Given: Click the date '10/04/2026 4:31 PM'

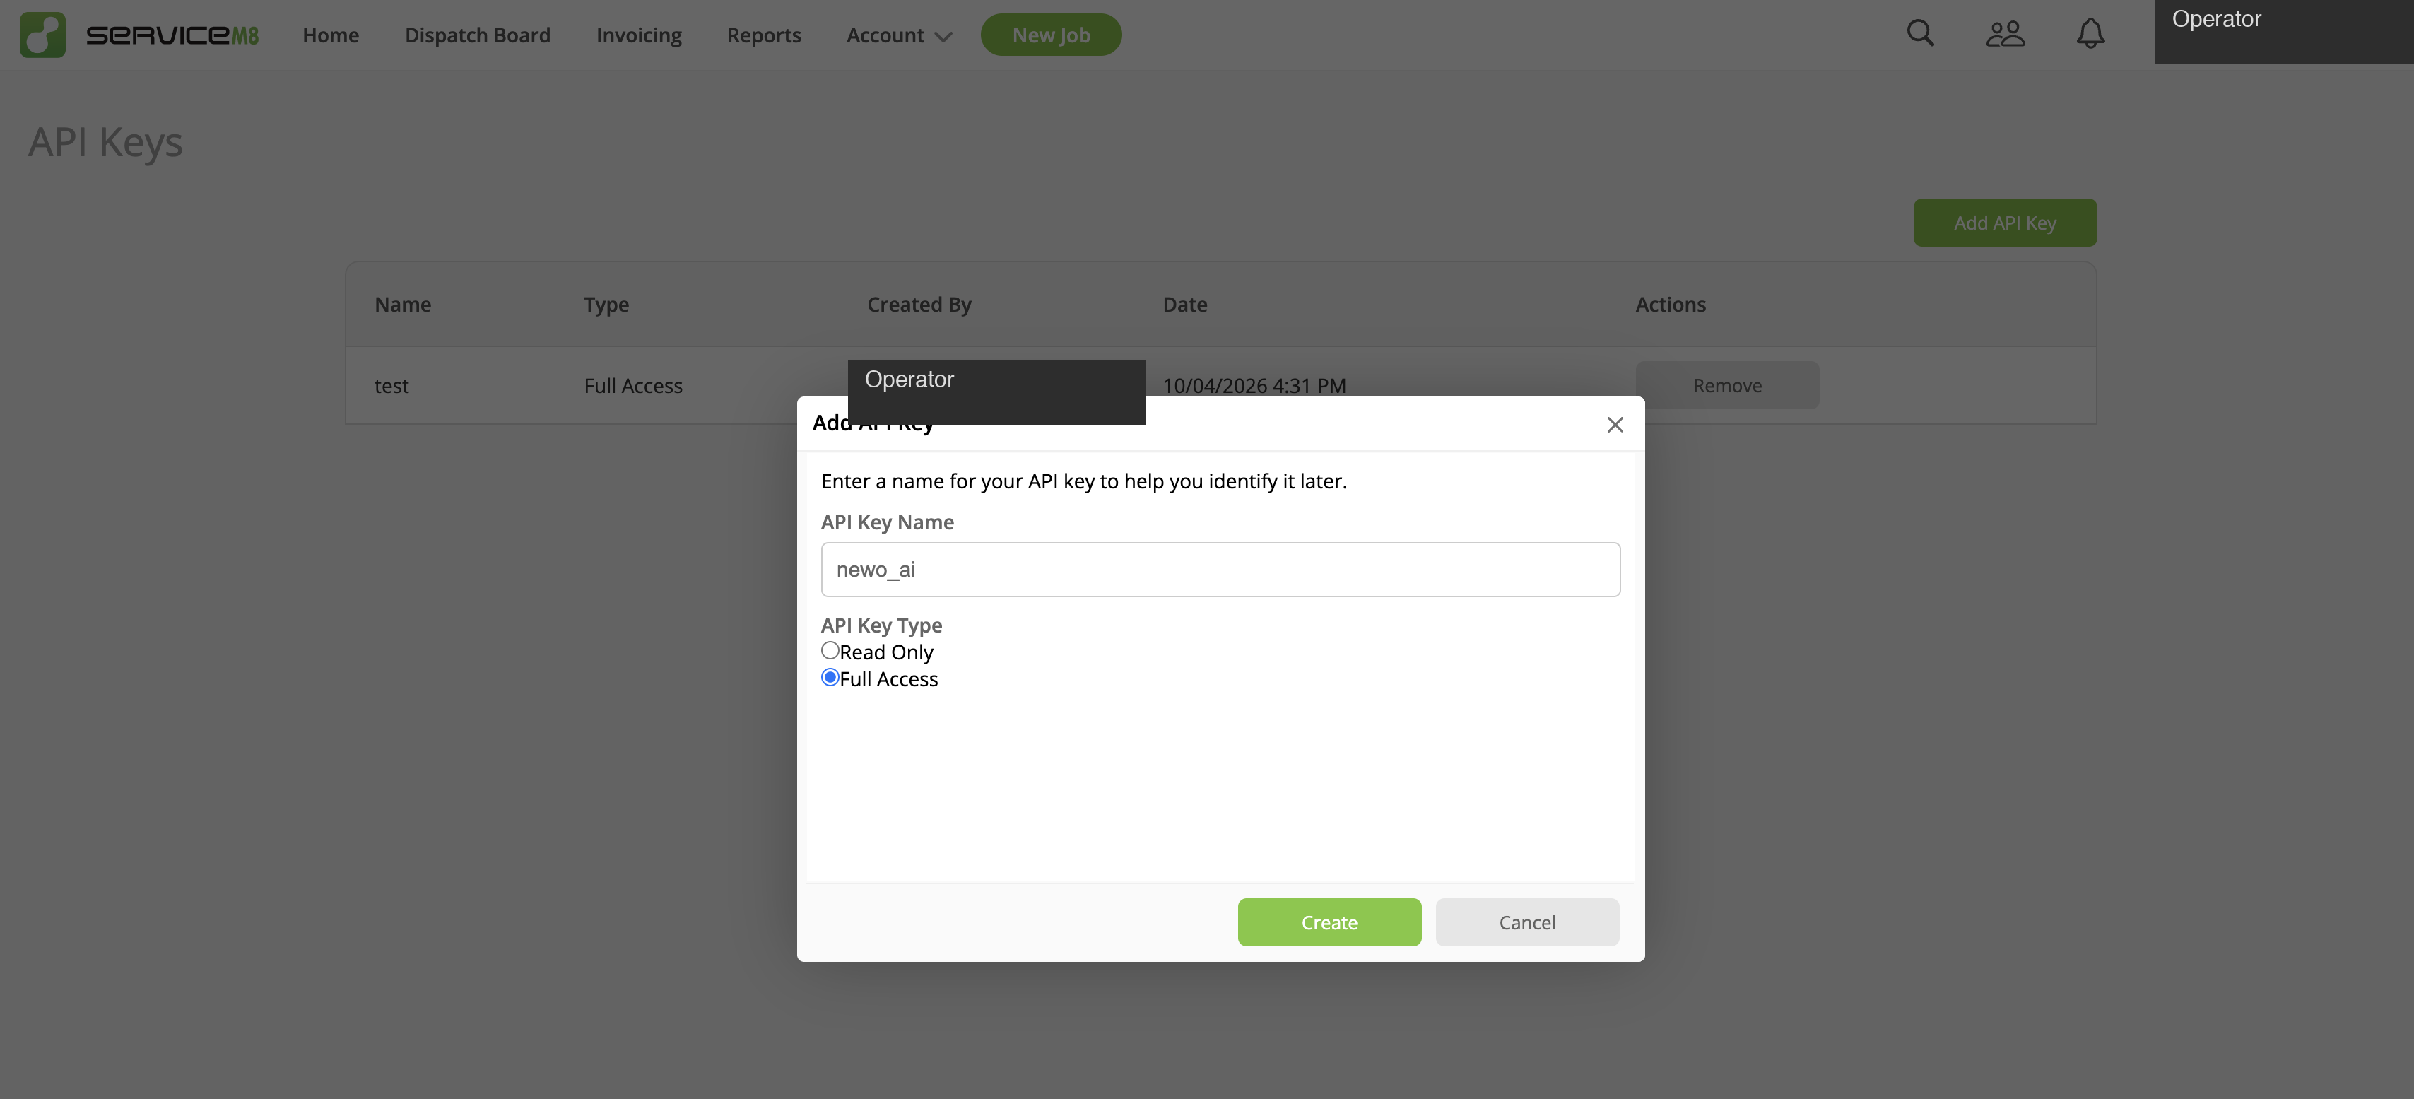Looking at the screenshot, I should click(x=1254, y=386).
